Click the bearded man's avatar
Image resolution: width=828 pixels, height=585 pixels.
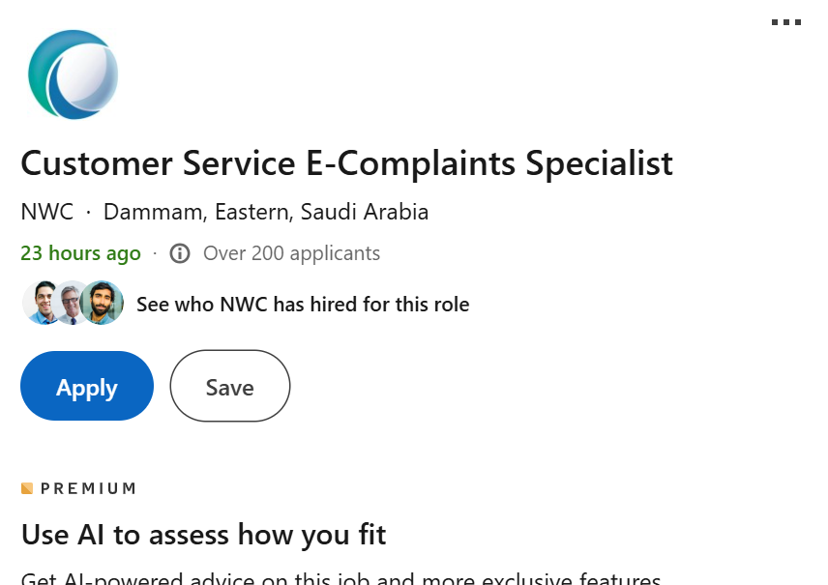(102, 303)
